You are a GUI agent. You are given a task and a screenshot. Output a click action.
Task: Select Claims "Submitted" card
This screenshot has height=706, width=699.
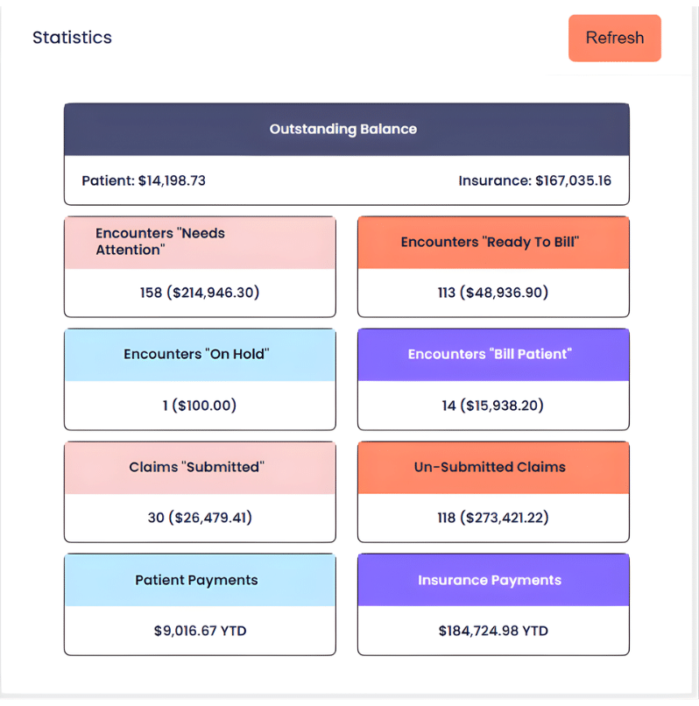200,467
